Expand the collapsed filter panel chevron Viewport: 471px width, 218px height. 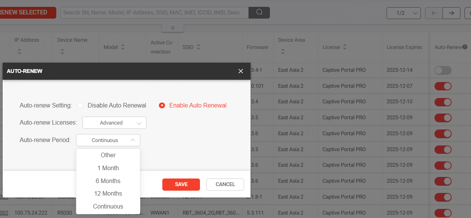(x=173, y=28)
